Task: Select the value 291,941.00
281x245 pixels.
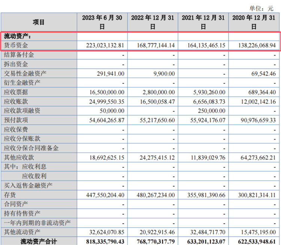Action: pos(111,74)
